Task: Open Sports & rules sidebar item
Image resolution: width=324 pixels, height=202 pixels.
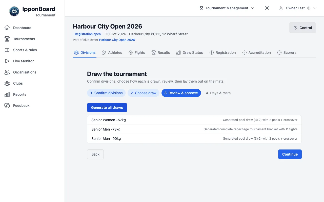Action: (x=32, y=50)
